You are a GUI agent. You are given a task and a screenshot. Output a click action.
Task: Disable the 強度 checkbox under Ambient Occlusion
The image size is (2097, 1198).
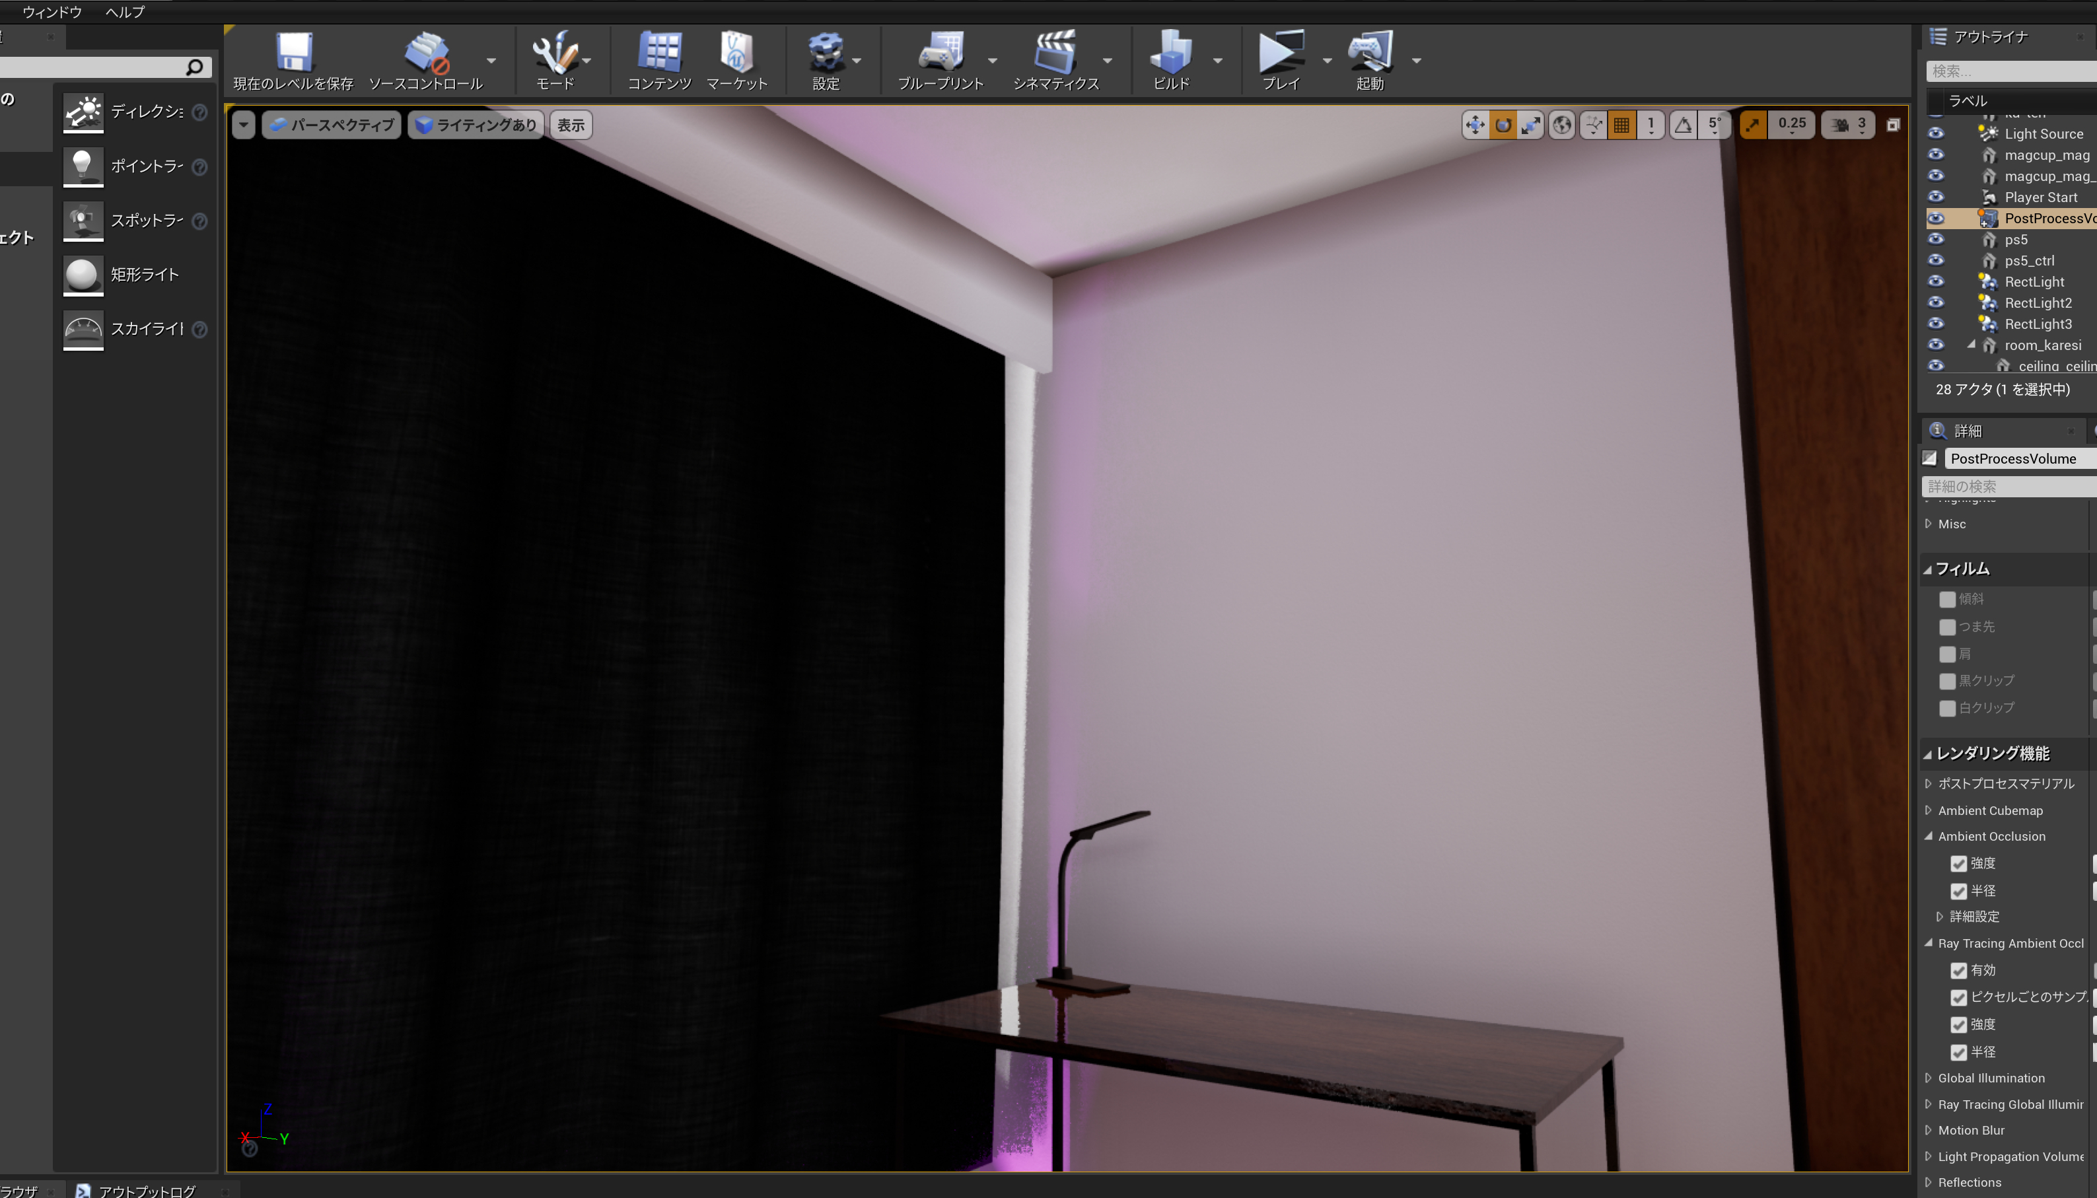(x=1960, y=863)
